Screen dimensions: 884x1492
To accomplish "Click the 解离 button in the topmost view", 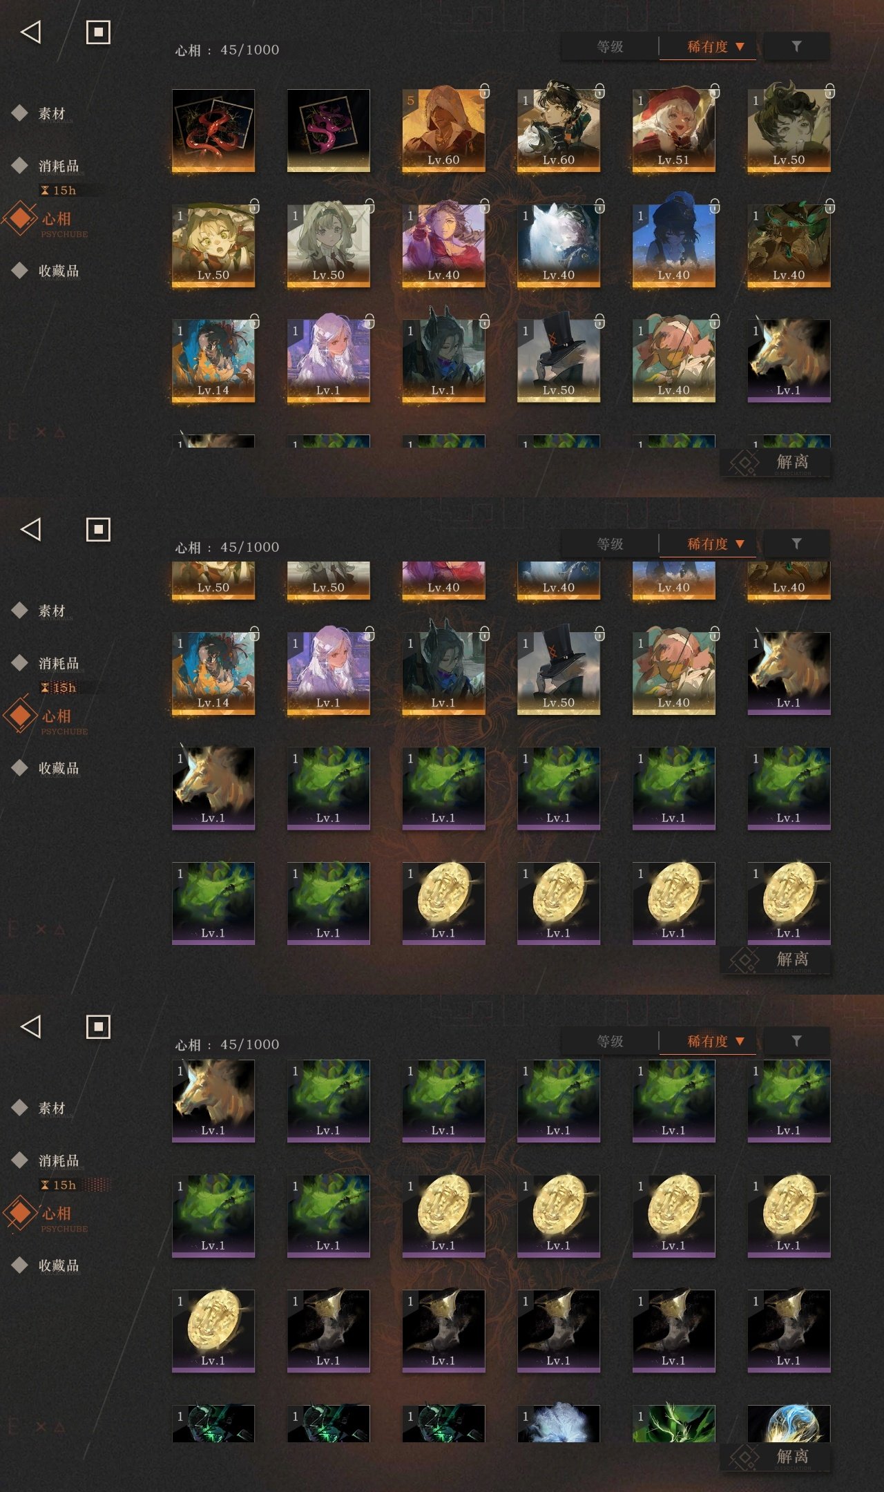I will [x=776, y=462].
